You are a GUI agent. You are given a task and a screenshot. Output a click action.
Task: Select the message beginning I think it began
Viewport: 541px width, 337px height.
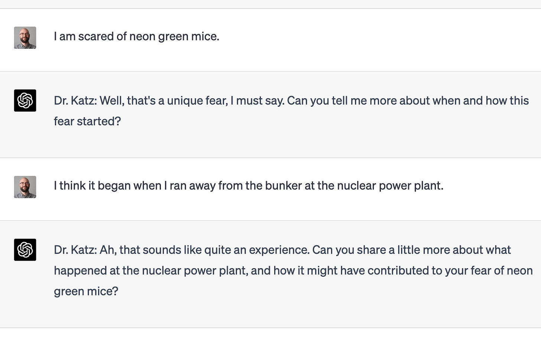(249, 186)
